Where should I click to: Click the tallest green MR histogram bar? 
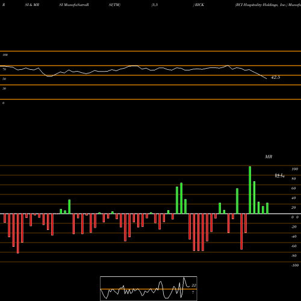[250, 190]
